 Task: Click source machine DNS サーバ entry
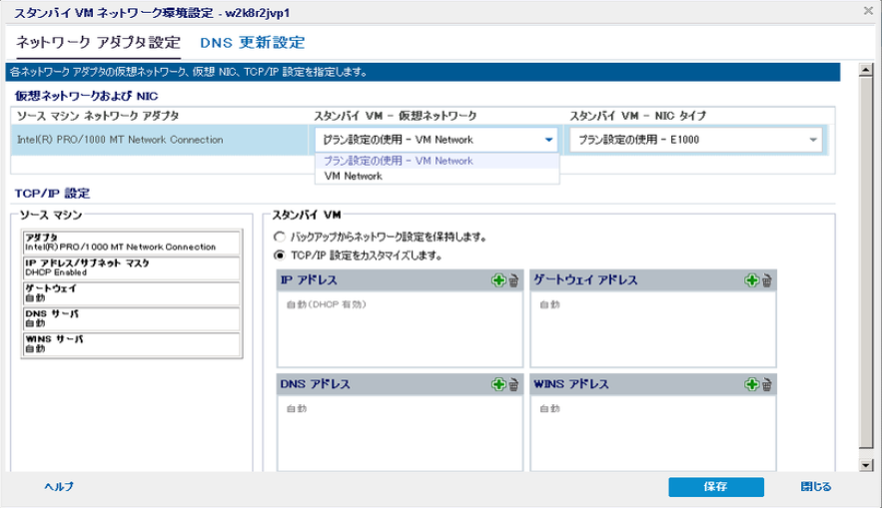tap(132, 318)
